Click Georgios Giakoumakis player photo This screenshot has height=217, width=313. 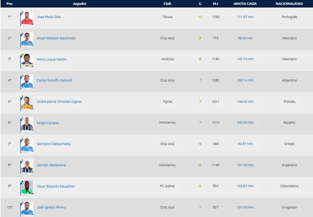point(27,145)
